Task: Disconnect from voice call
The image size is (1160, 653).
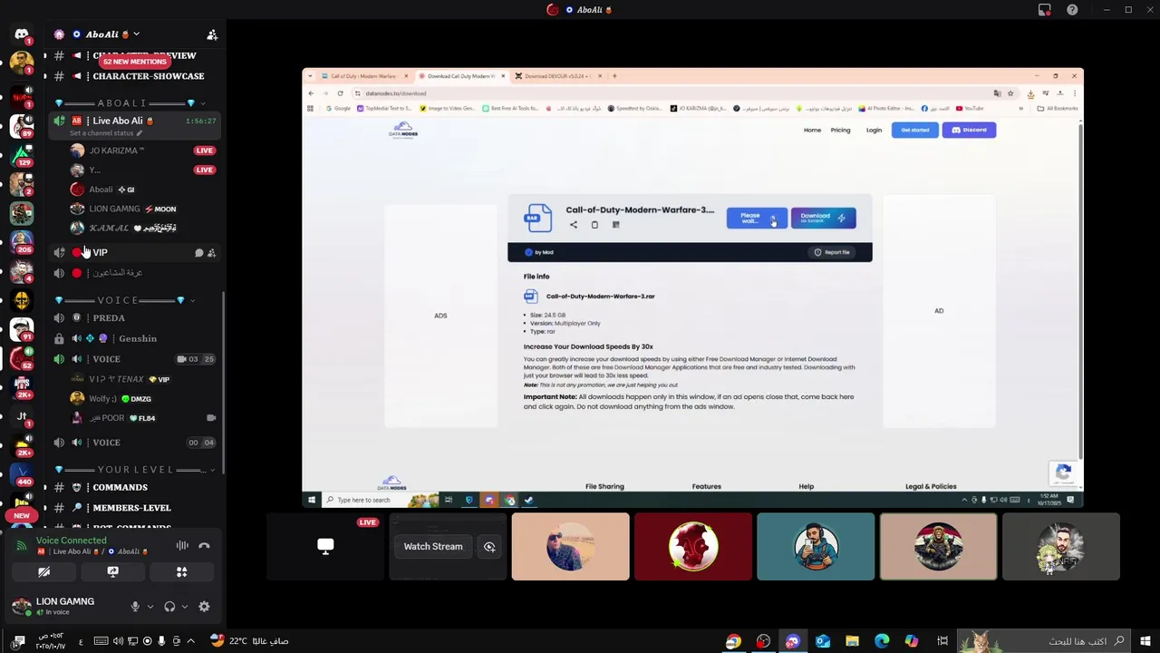Action: tap(204, 546)
